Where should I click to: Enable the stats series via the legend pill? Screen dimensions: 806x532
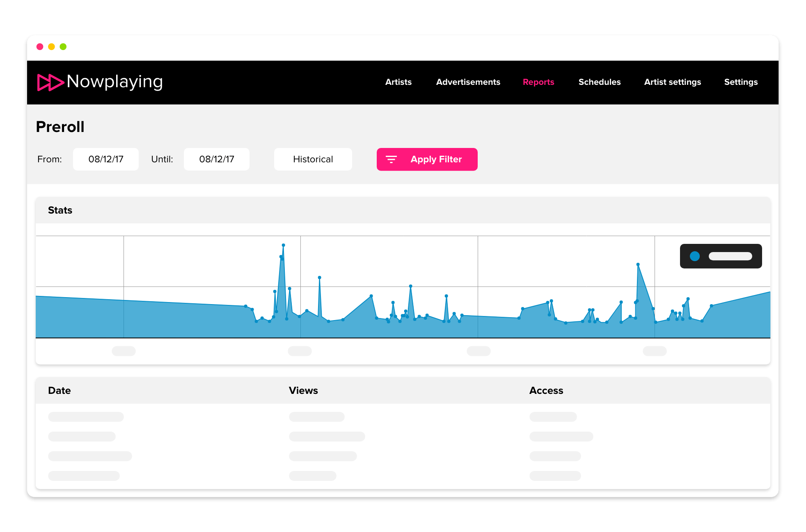[x=730, y=256]
